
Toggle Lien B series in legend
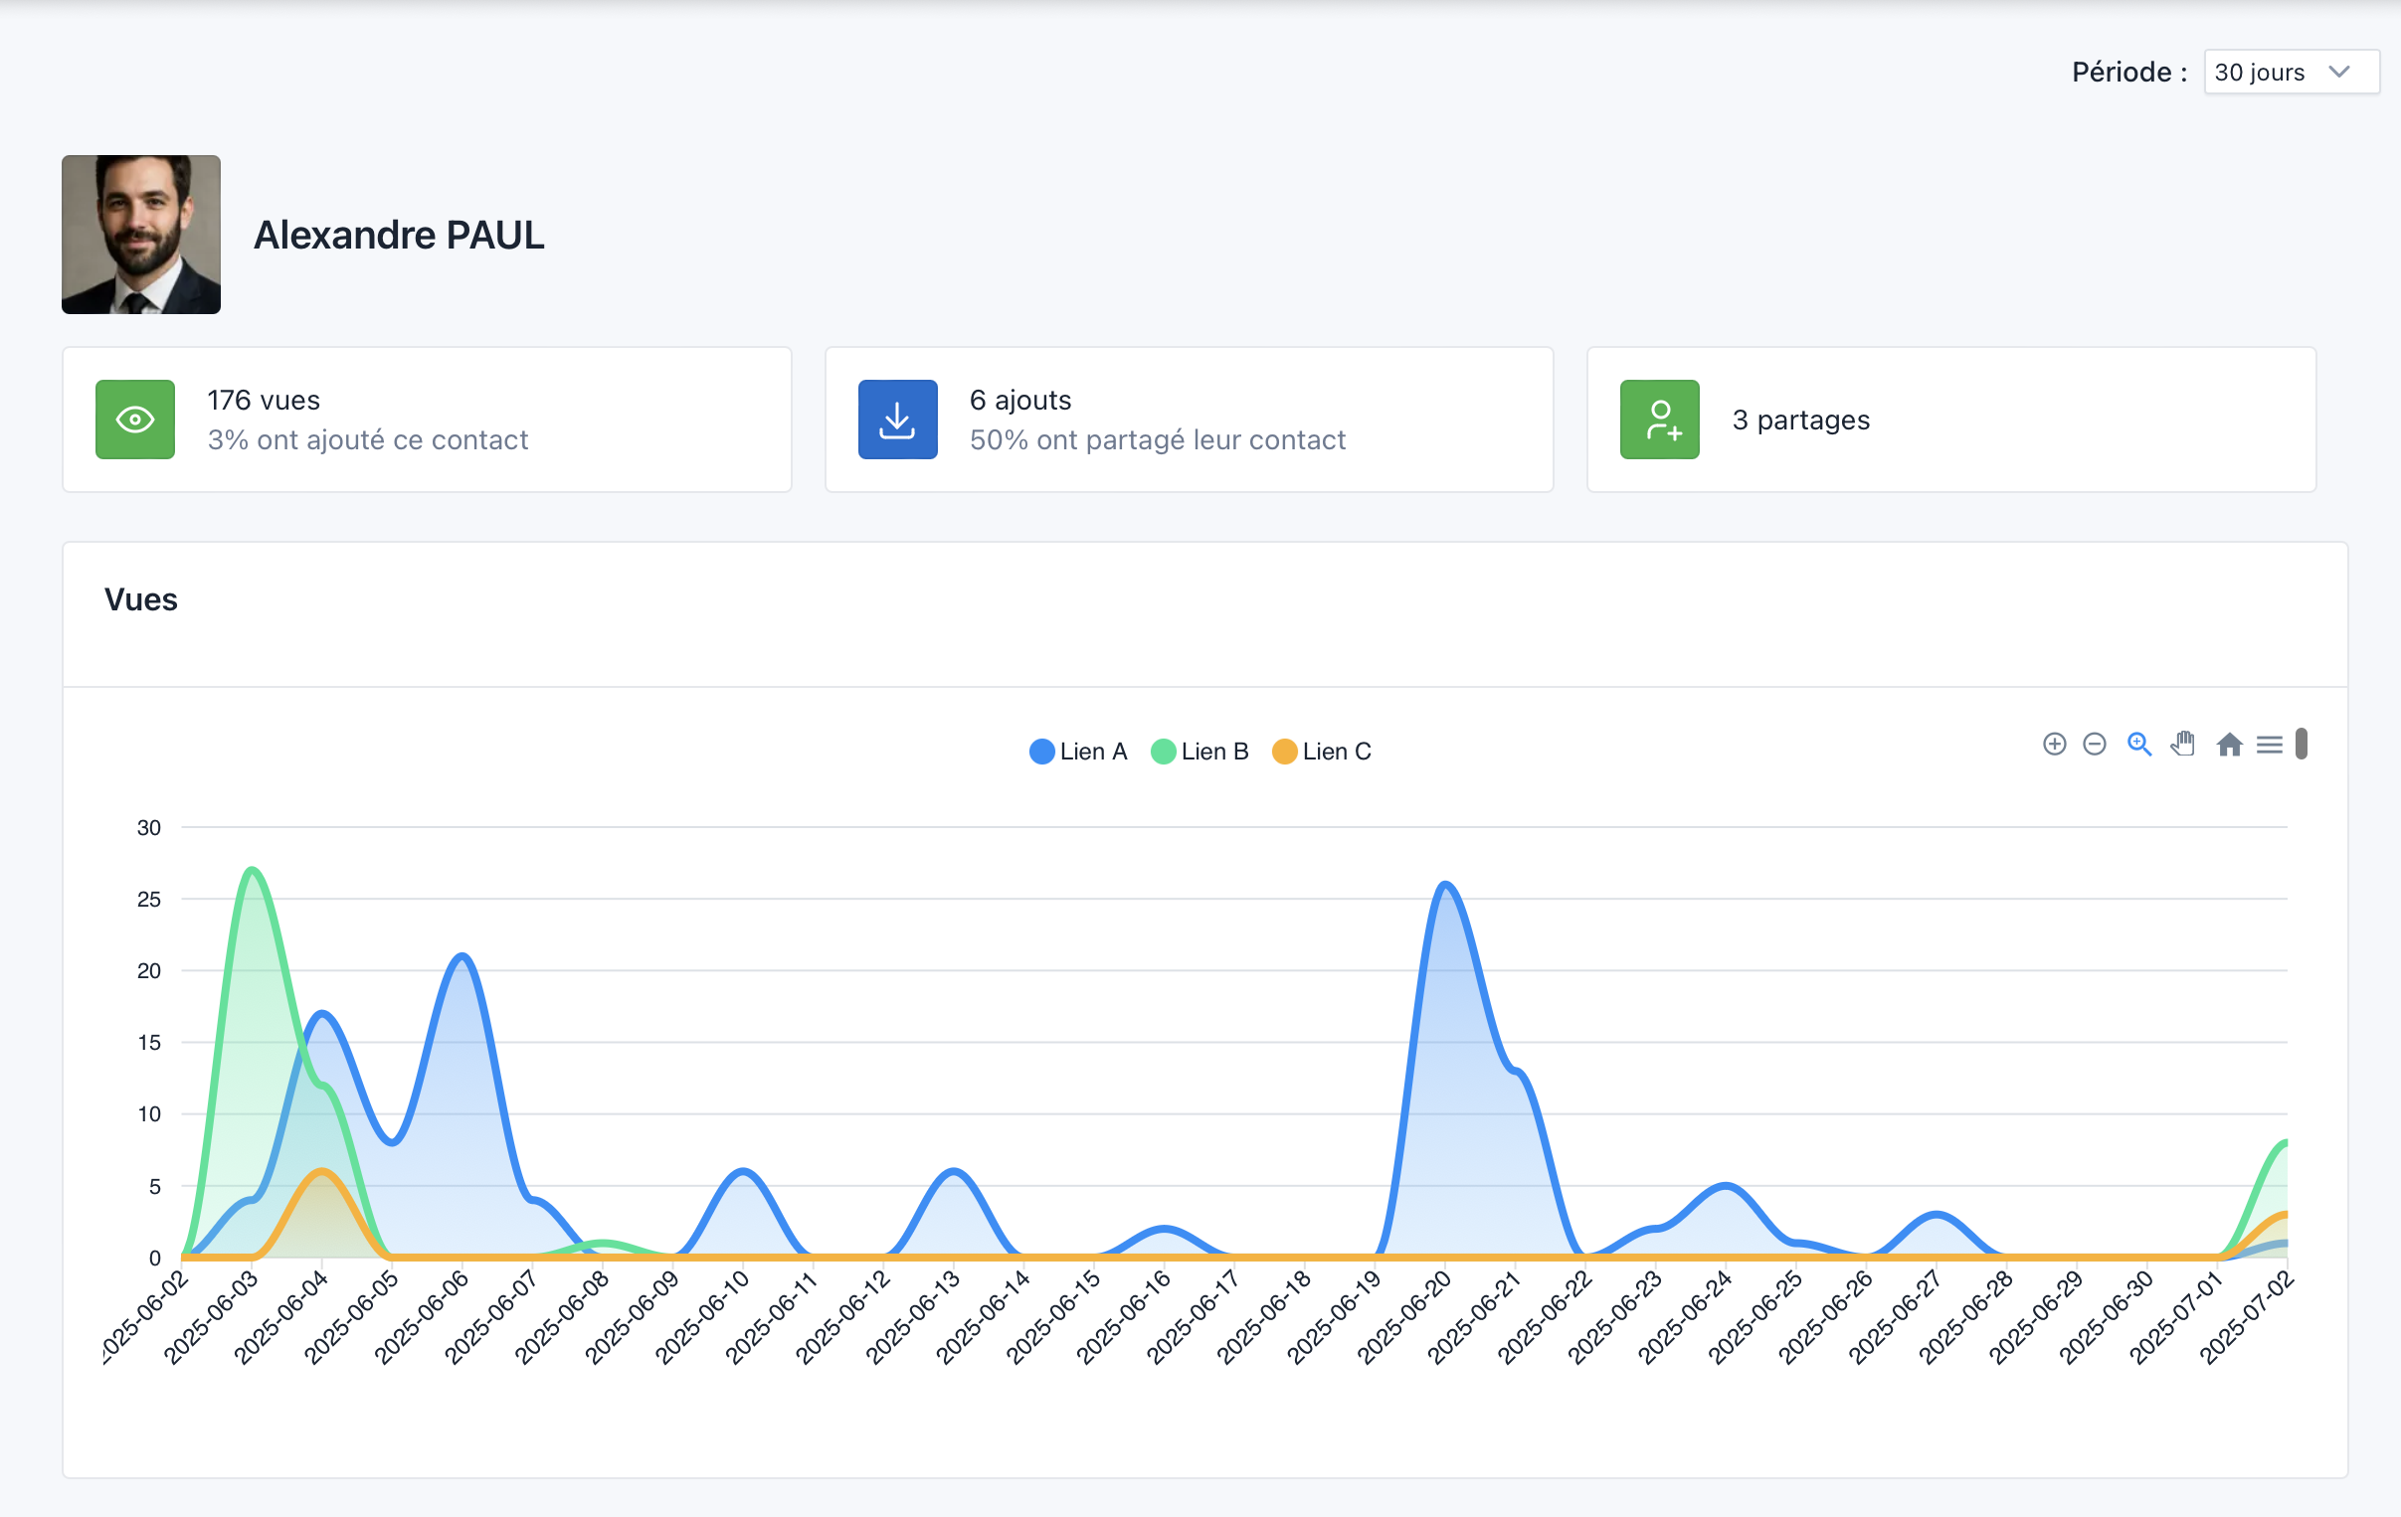(x=1213, y=752)
